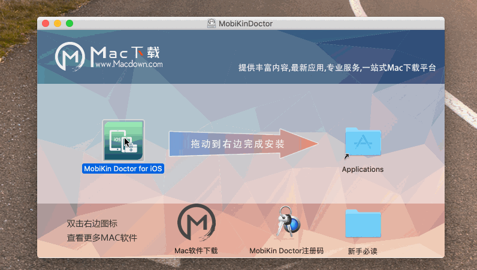477x270 pixels.
Task: Click the MobiKinDoctor disk icon in title bar
Action: 212,23
